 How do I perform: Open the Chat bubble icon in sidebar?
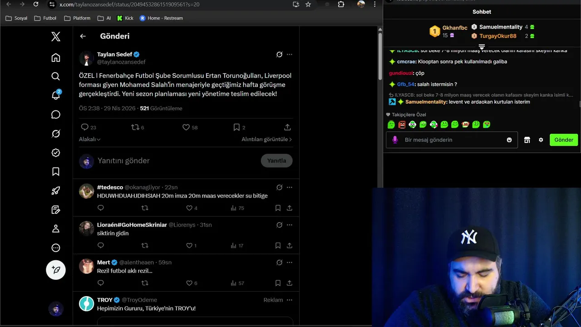(56, 114)
